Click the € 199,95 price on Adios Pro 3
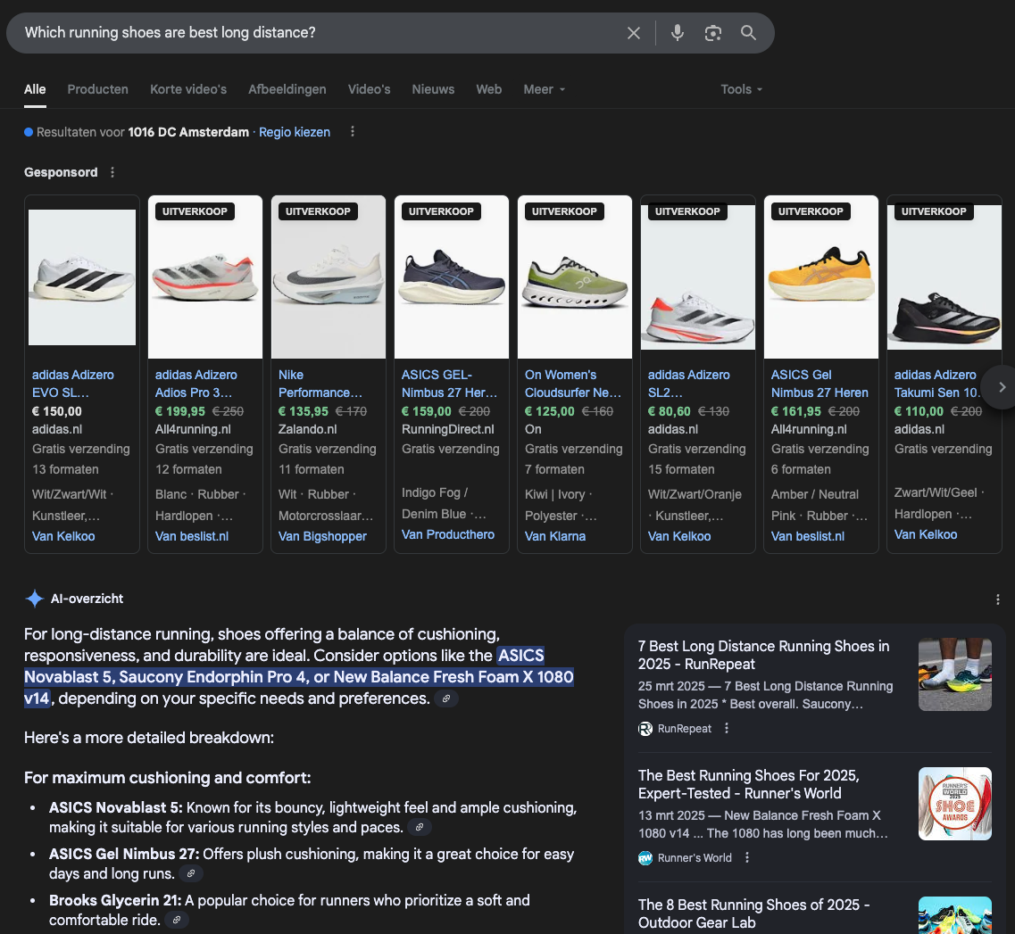The width and height of the screenshot is (1015, 934). click(180, 411)
